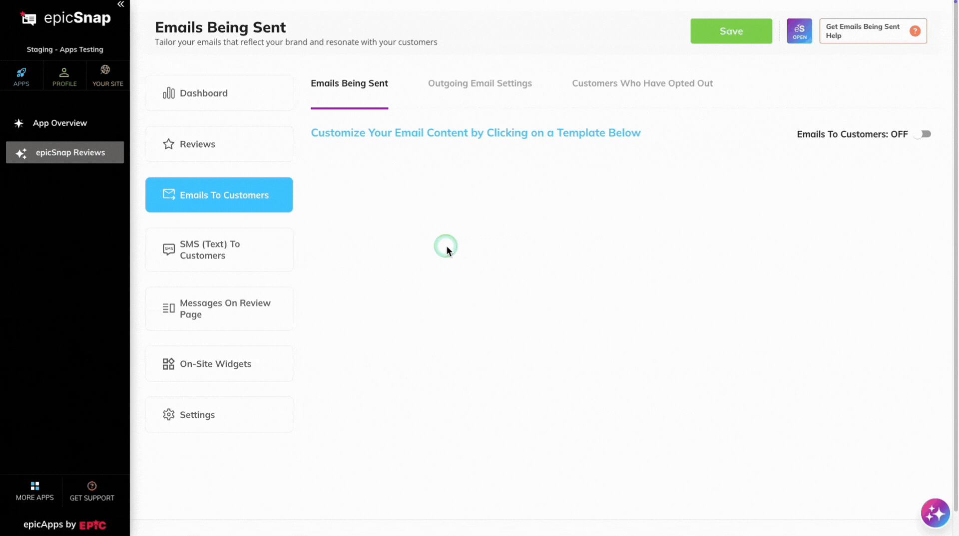959x536 pixels.
Task: Click the Dashboard bar chart icon
Action: (x=168, y=93)
